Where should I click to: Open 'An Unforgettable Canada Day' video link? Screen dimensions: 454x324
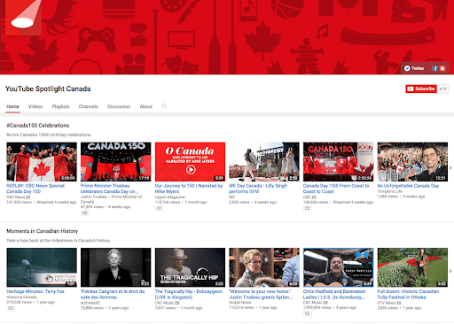[x=408, y=186]
